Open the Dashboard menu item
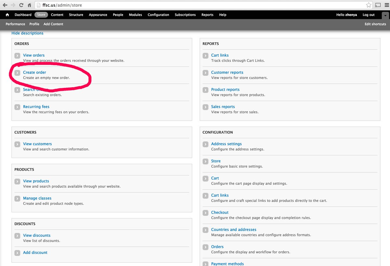 23,15
